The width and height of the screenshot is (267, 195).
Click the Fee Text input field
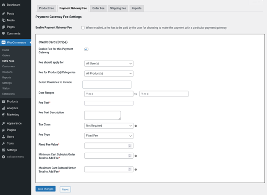(109, 103)
